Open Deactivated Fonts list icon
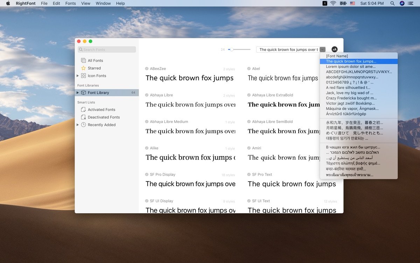Viewport: 420px width, 263px height. pyautogui.click(x=83, y=117)
